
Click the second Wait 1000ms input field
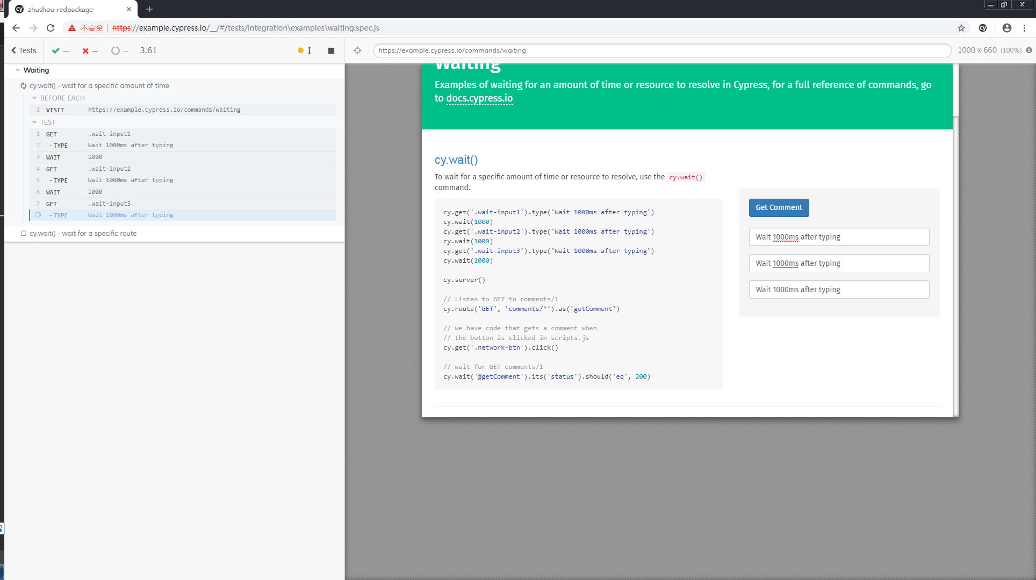click(x=839, y=263)
